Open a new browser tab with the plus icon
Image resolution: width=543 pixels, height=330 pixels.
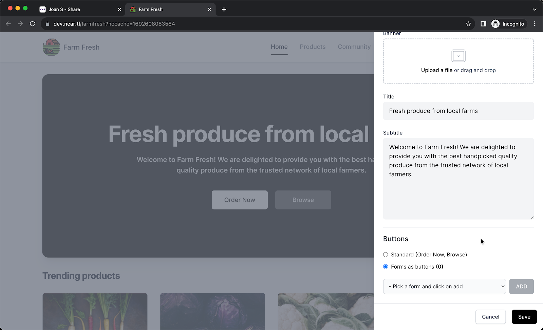[x=224, y=9]
